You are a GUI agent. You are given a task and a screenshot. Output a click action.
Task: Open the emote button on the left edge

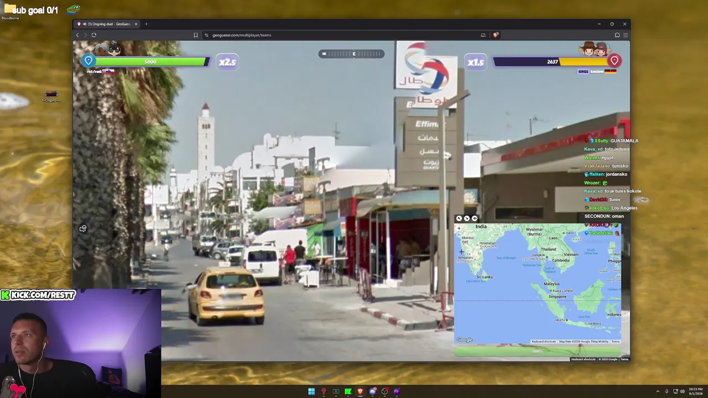click(x=83, y=228)
